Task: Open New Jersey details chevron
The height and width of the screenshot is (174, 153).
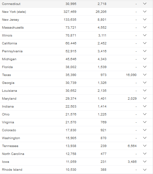Action: (145, 19)
